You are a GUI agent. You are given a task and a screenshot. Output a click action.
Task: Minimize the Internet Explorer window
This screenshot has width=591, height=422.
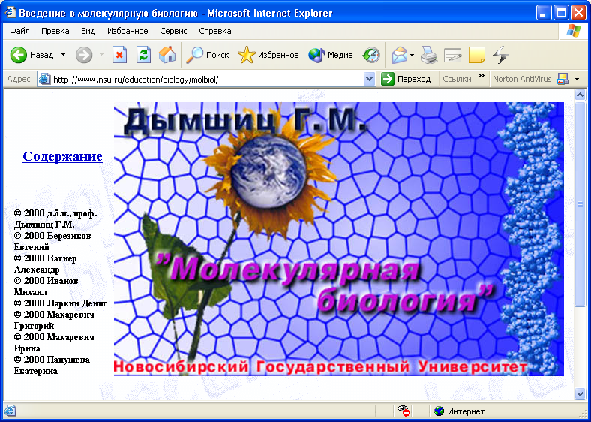[x=543, y=14]
